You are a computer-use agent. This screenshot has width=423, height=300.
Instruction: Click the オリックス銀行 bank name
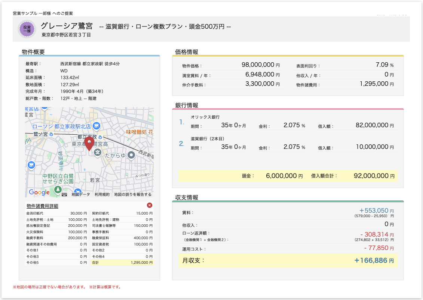[x=205, y=117]
